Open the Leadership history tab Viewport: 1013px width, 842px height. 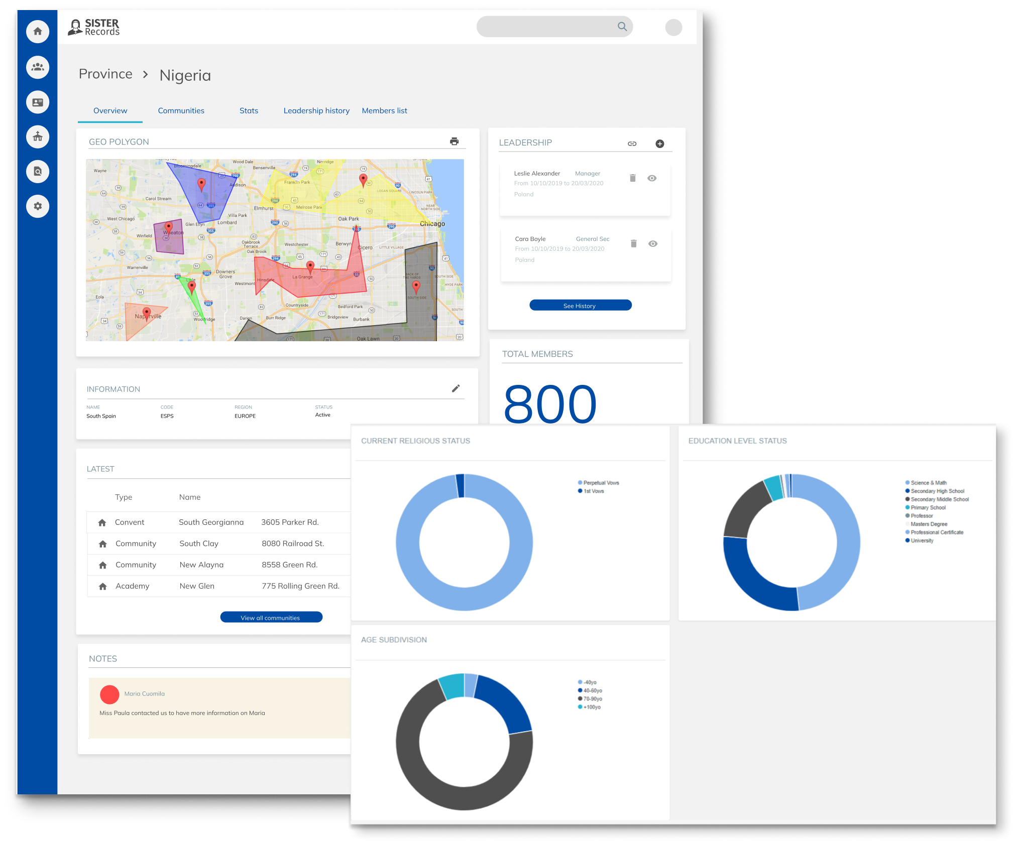pyautogui.click(x=316, y=110)
